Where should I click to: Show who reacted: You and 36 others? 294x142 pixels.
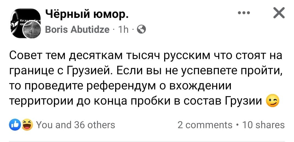[75, 125]
